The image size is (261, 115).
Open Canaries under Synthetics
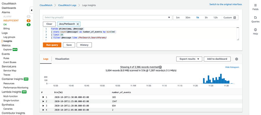click(8, 109)
